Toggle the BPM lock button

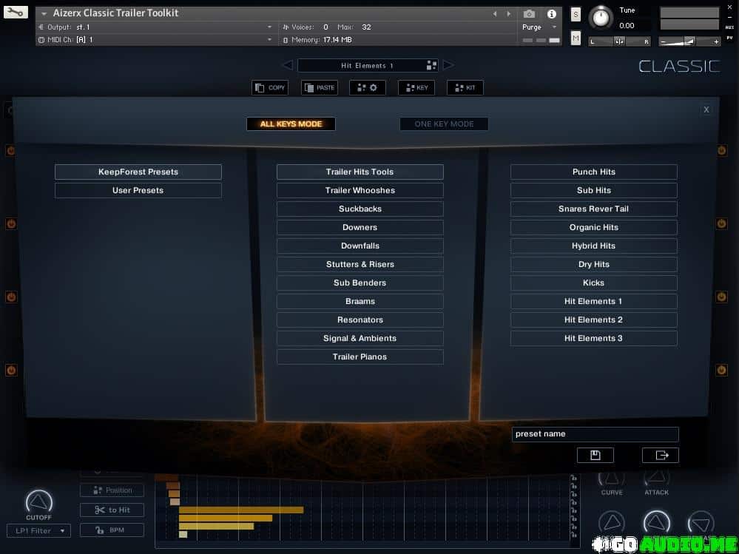112,530
